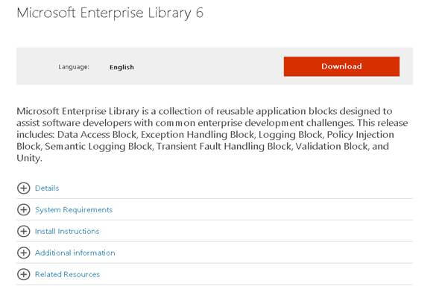Click the words Semantic Logging Block
Image resolution: width=448 pixels, height=298 pixels.
[x=91, y=147]
